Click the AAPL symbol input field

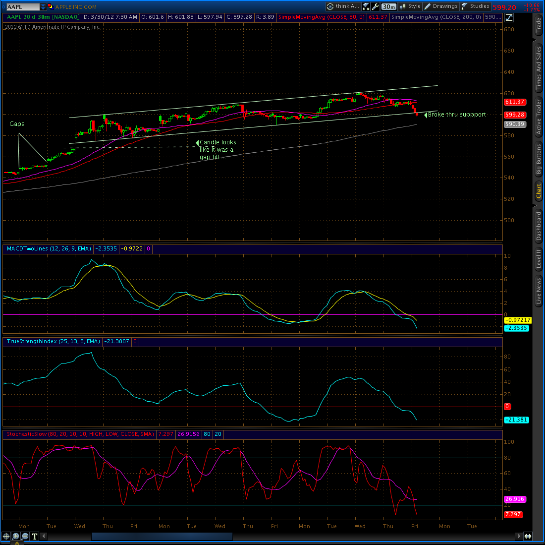click(23, 6)
